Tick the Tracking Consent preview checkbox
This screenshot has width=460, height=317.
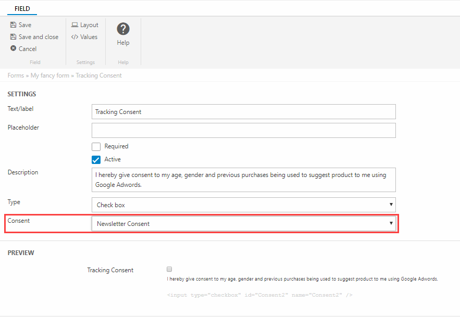click(169, 270)
